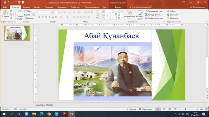The image size is (209, 117).
Task: Click the Общий доступ button
Action: (x=197, y=7)
